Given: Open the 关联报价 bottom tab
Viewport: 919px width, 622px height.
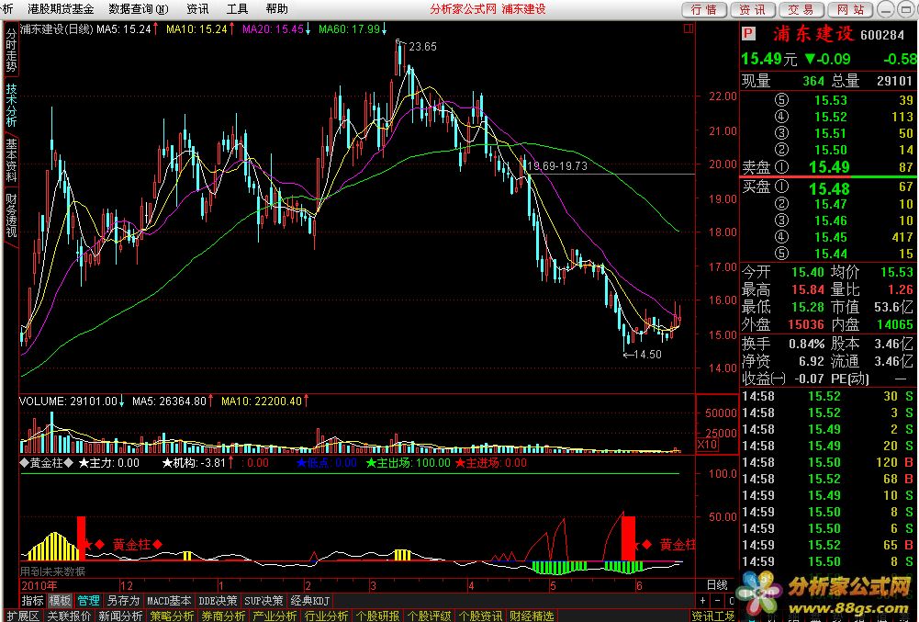Looking at the screenshot, I should tap(69, 616).
